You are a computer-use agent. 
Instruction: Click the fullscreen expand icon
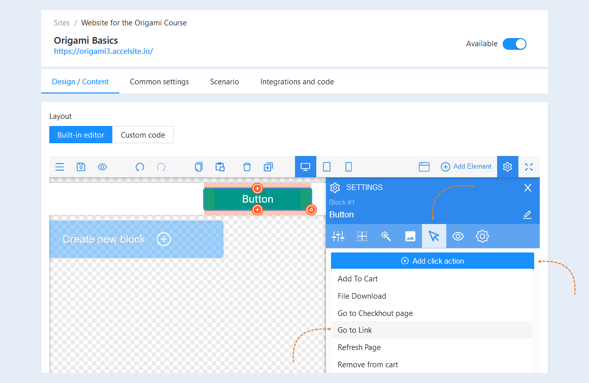[529, 167]
